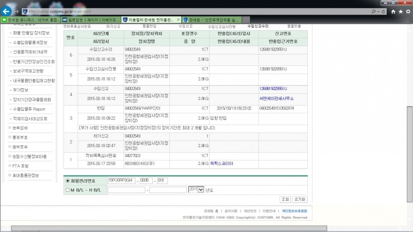Open browser settings gear icon
The height and width of the screenshot is (232, 413).
click(408, 12)
